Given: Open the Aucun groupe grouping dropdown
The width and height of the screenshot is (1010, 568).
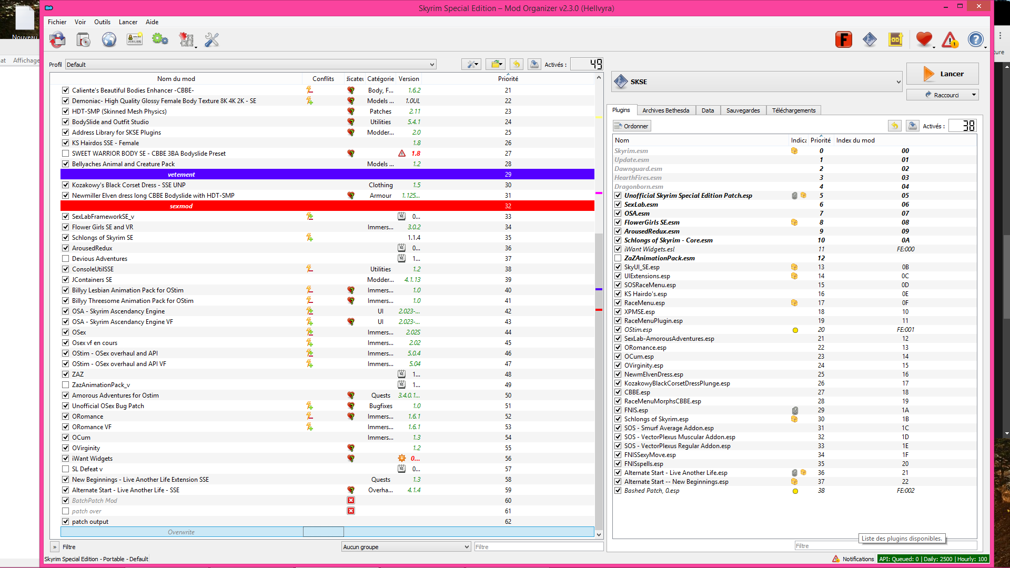Looking at the screenshot, I should [x=406, y=547].
